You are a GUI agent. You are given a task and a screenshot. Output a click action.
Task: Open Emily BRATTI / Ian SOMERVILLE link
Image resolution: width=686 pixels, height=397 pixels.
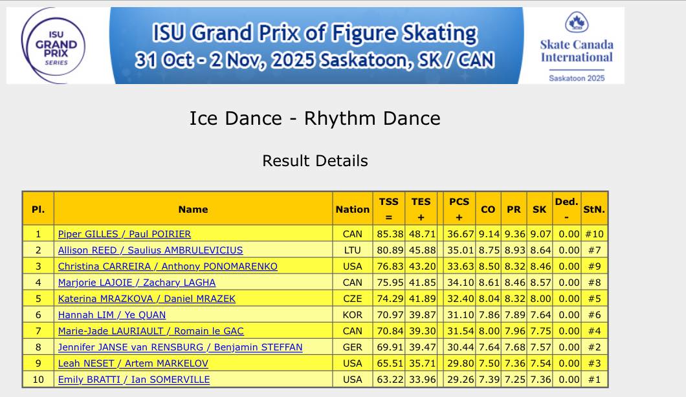(x=134, y=380)
